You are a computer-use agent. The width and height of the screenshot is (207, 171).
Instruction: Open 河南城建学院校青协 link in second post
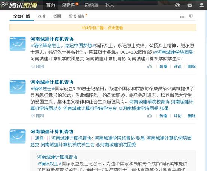(149, 102)
